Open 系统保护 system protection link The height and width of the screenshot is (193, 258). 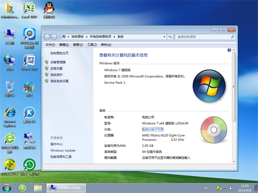coord(56,75)
